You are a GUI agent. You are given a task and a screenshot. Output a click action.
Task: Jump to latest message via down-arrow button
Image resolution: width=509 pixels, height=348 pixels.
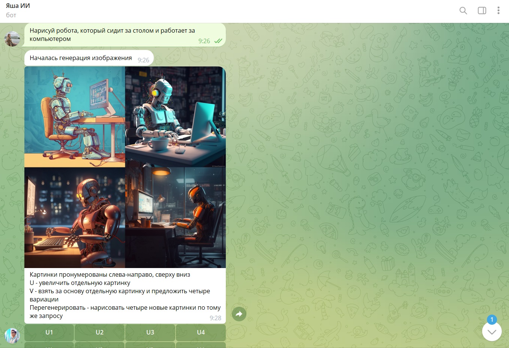tap(492, 332)
